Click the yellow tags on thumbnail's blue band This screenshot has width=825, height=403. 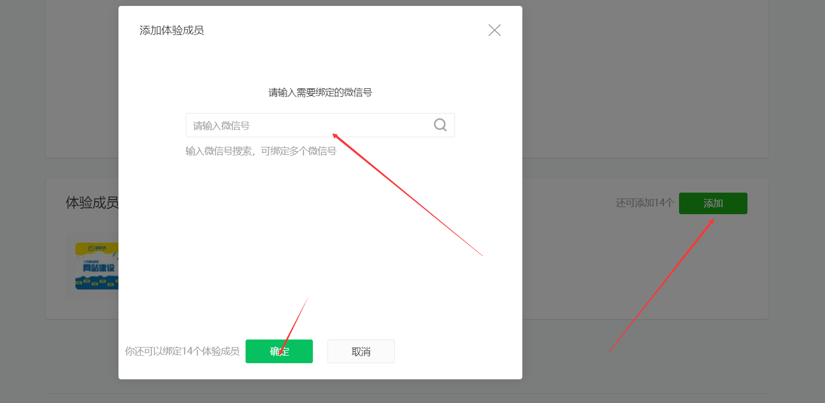click(x=97, y=281)
